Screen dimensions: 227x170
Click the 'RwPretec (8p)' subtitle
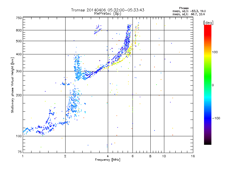pos(108,14)
